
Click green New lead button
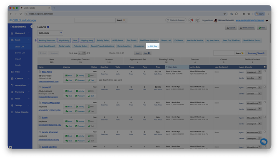pos(262,28)
